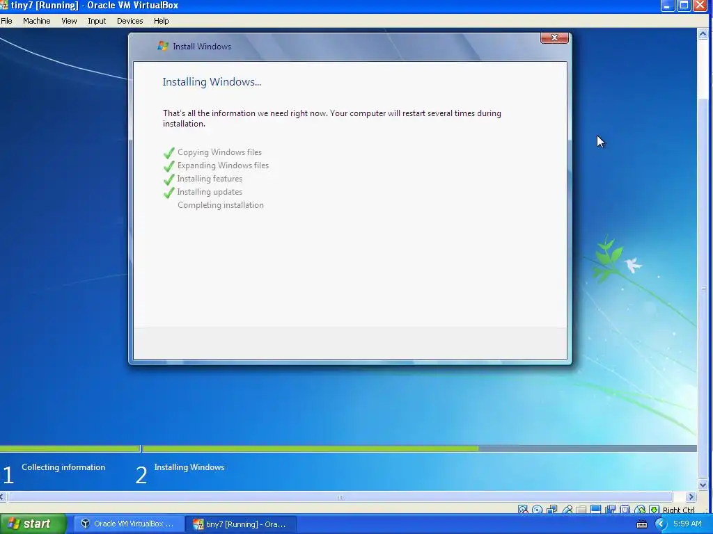Maximize the VirtualBox VM window
Screen dimensions: 713x534
click(x=684, y=6)
